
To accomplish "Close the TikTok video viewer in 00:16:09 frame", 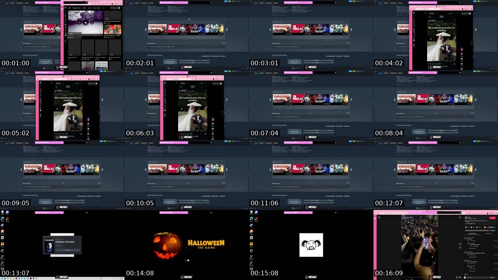I will pos(379,217).
